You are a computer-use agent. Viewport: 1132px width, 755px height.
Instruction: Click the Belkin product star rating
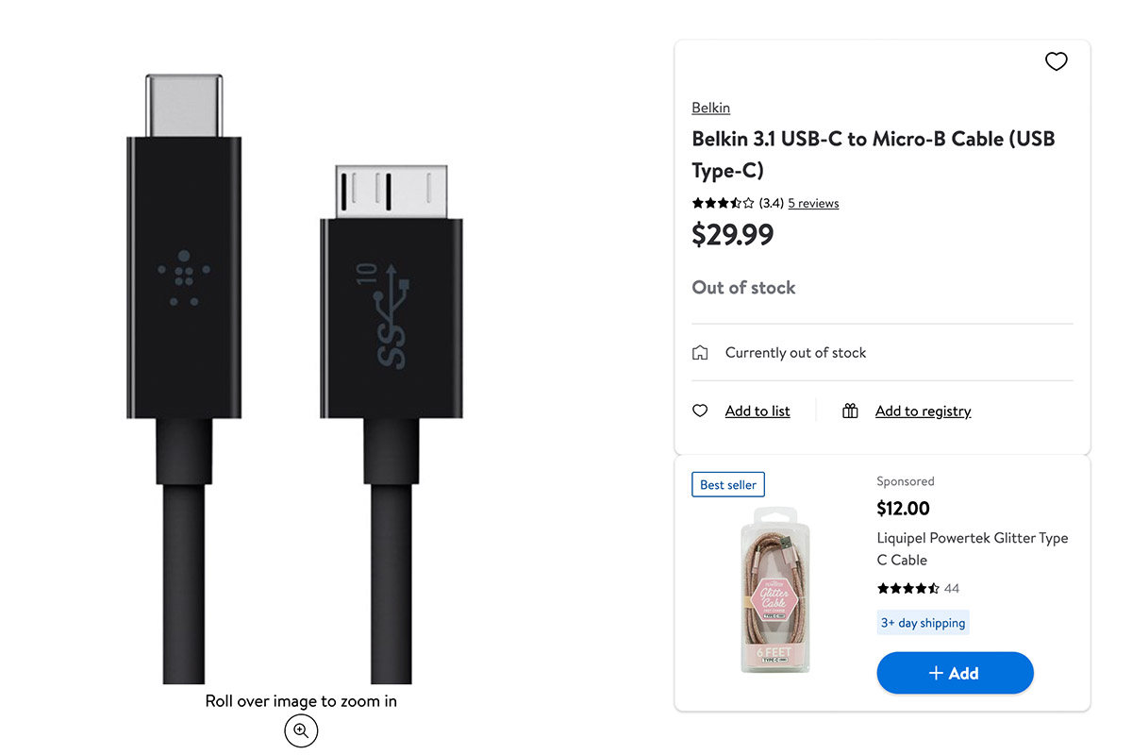coord(724,203)
